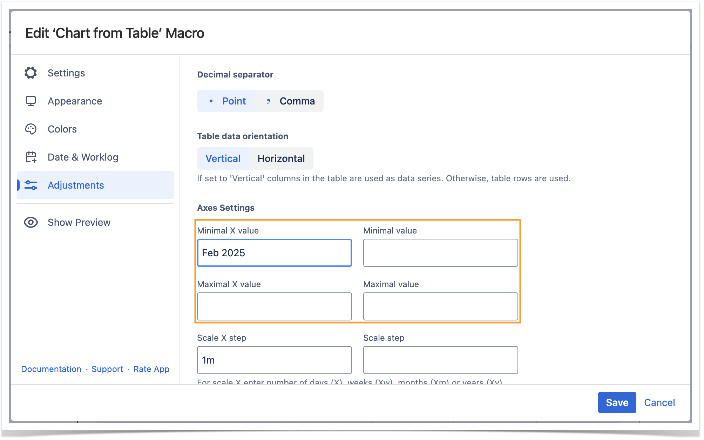Open the Colors menu item
This screenshot has width=704, height=440.
click(x=62, y=129)
